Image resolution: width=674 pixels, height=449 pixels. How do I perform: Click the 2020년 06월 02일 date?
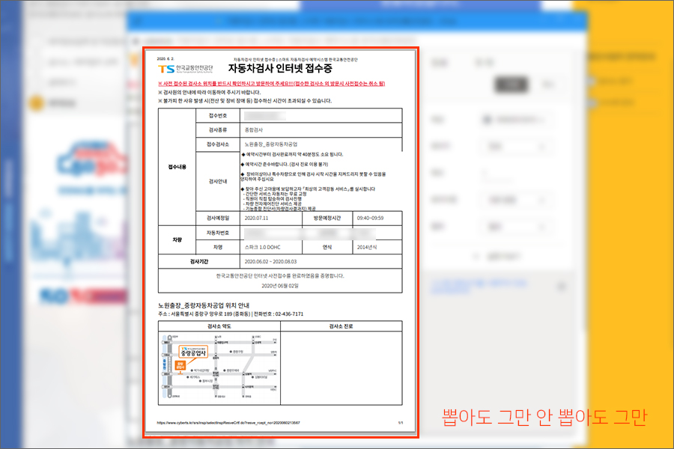280,286
